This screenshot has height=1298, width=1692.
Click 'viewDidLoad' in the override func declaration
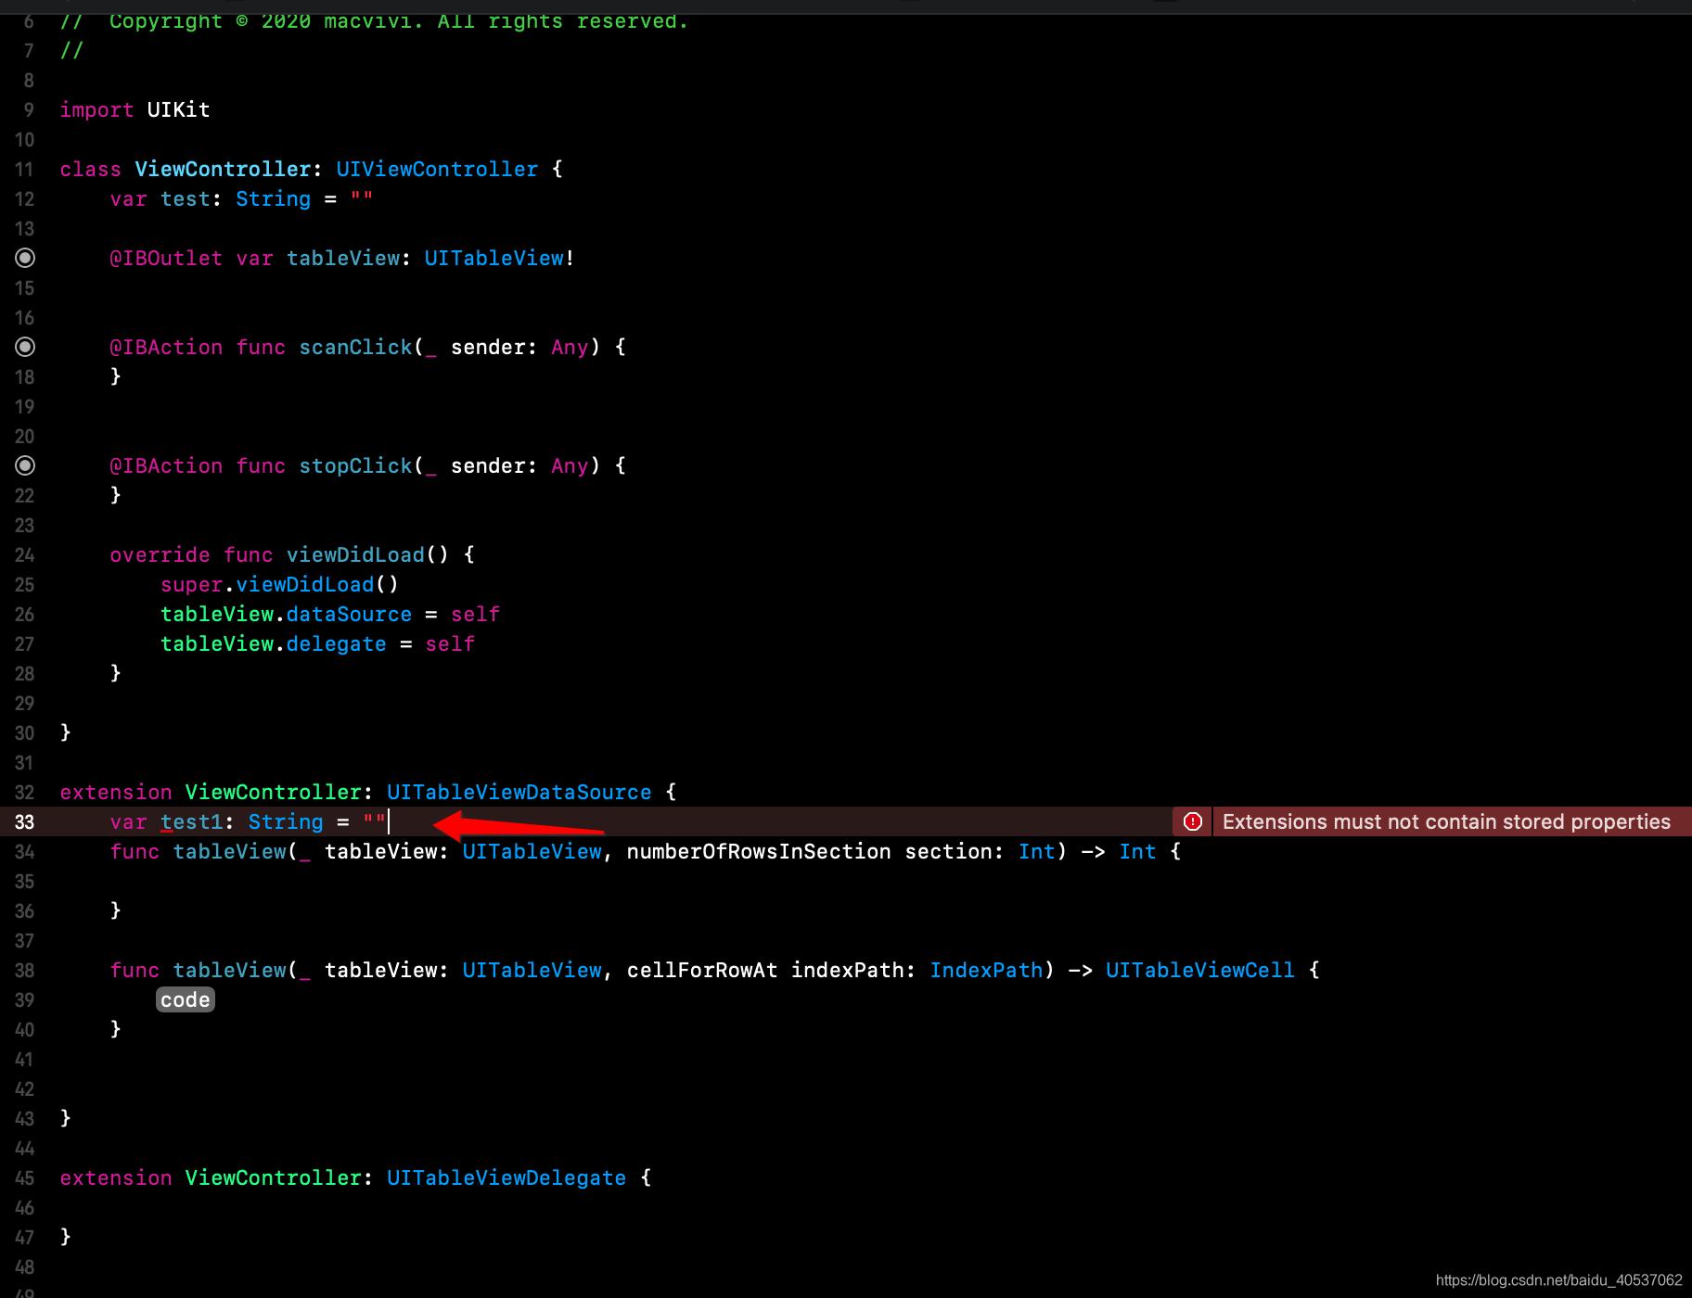point(355,554)
